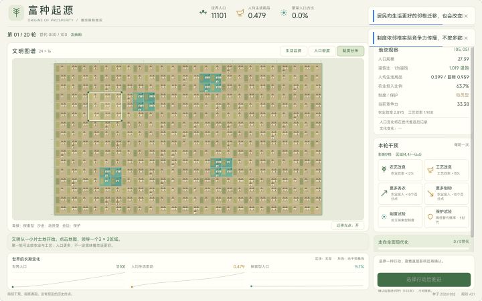Image resolution: width=482 pixels, height=301 pixels.
Task: Click the 1.019 value in the observation panel
Action: 454,68
